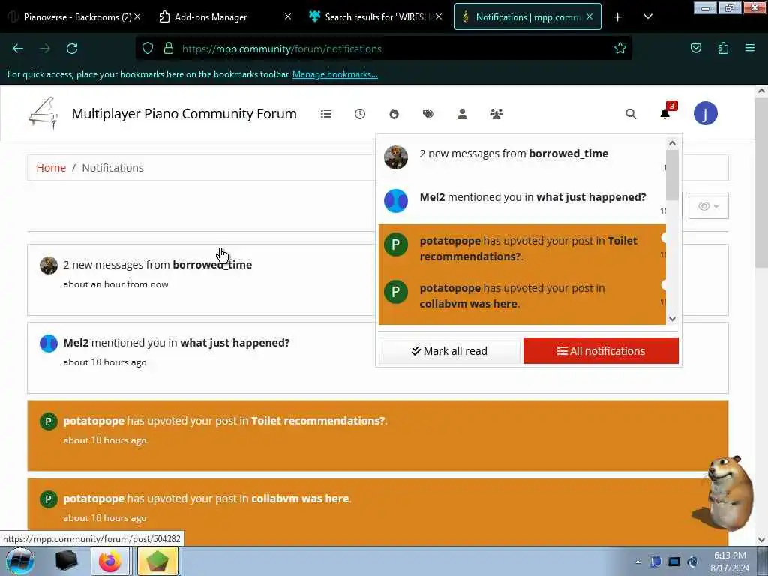
Task: Open the Windows Start button
Action: [19, 561]
